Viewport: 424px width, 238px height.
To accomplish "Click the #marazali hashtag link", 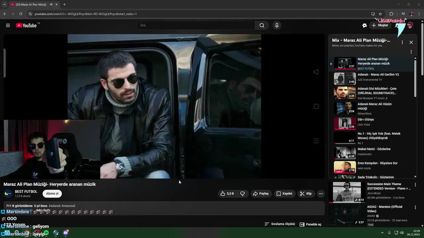I will (68, 206).
